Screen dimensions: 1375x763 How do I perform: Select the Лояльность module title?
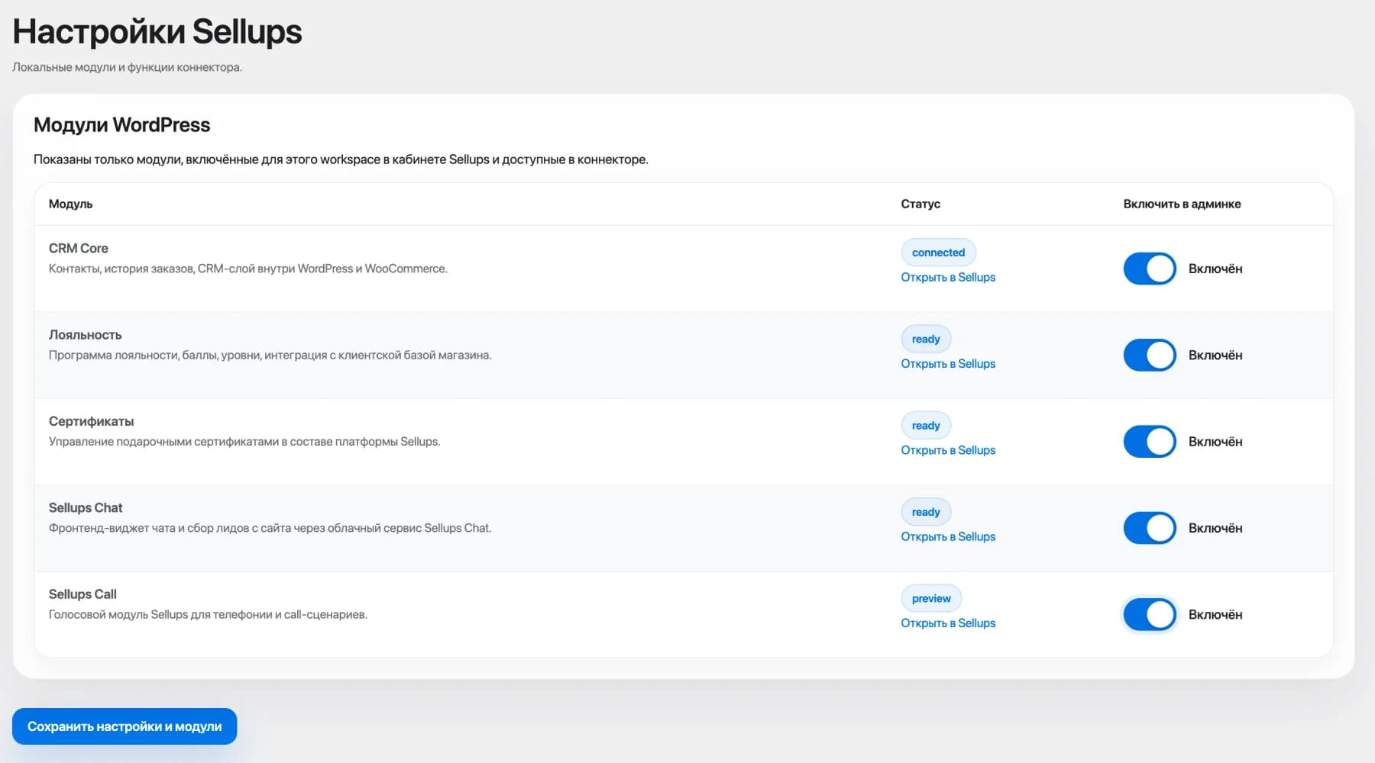[85, 334]
